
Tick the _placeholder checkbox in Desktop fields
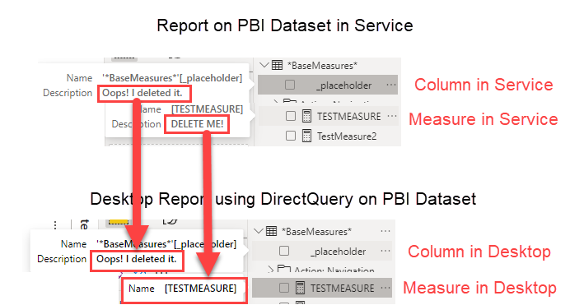click(284, 251)
